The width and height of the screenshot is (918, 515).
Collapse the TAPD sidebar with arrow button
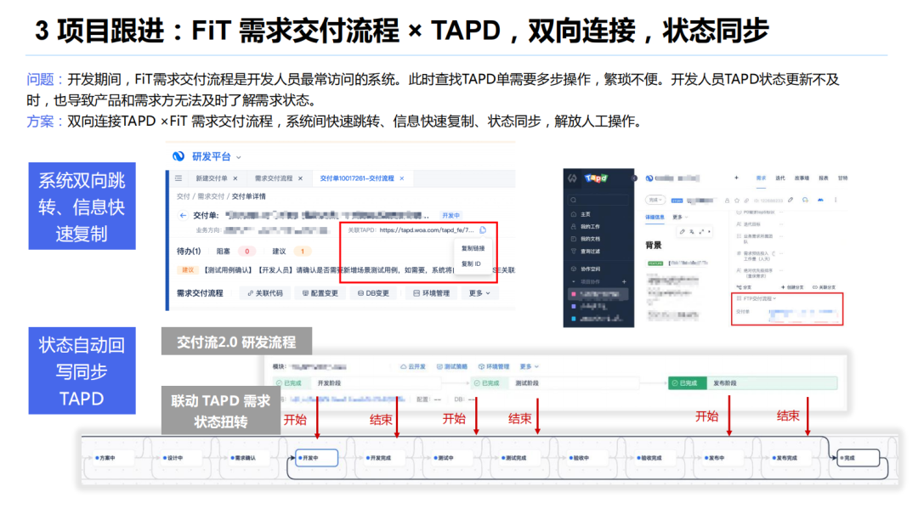[634, 178]
